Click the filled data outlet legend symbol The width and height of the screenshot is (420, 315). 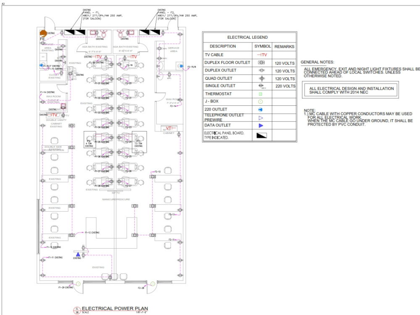261,125
